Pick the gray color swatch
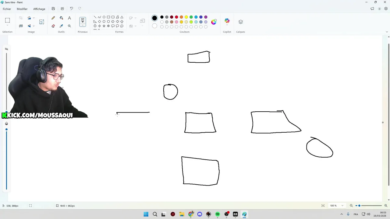The width and height of the screenshot is (390, 219). (167, 17)
